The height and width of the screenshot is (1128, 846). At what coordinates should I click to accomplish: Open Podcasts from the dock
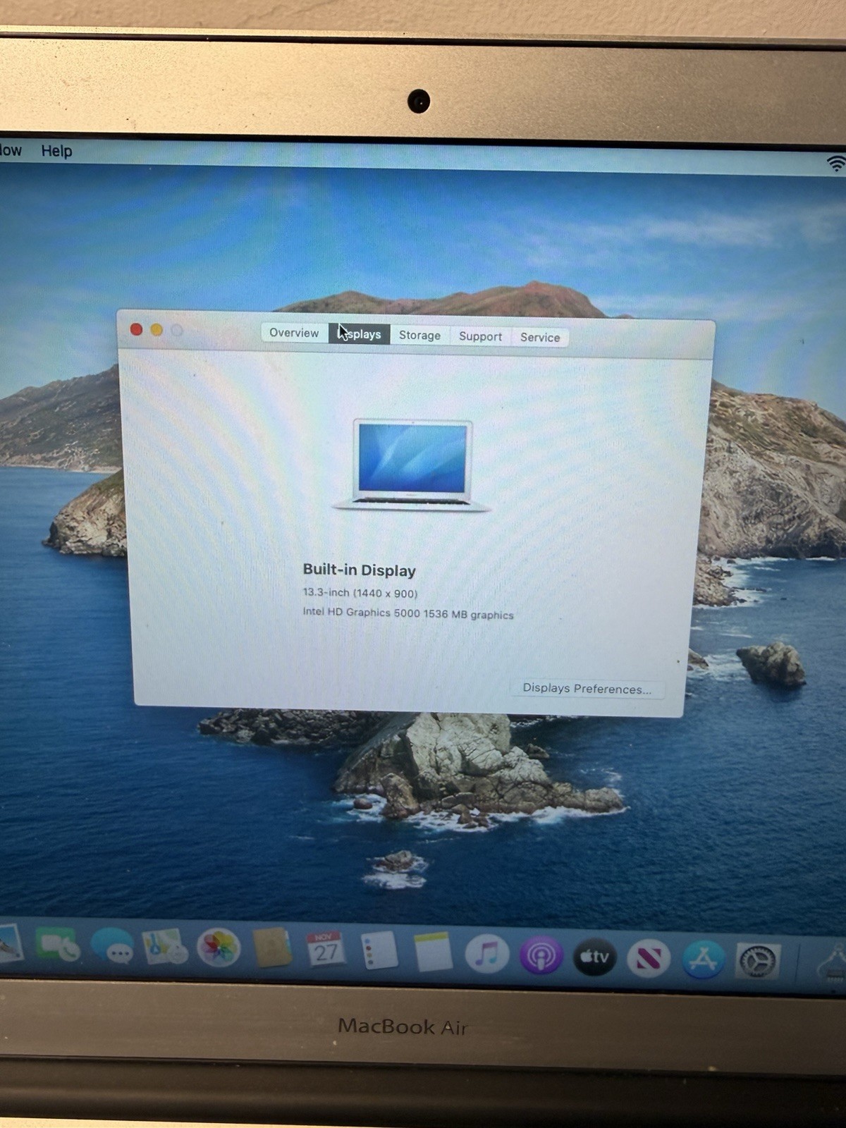click(541, 956)
